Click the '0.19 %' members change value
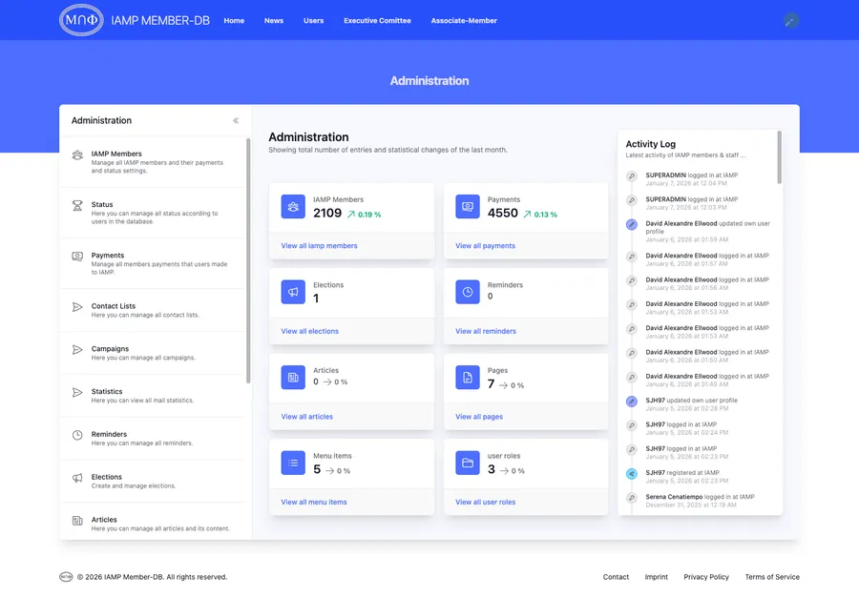Image resolution: width=859 pixels, height=598 pixels. point(369,215)
